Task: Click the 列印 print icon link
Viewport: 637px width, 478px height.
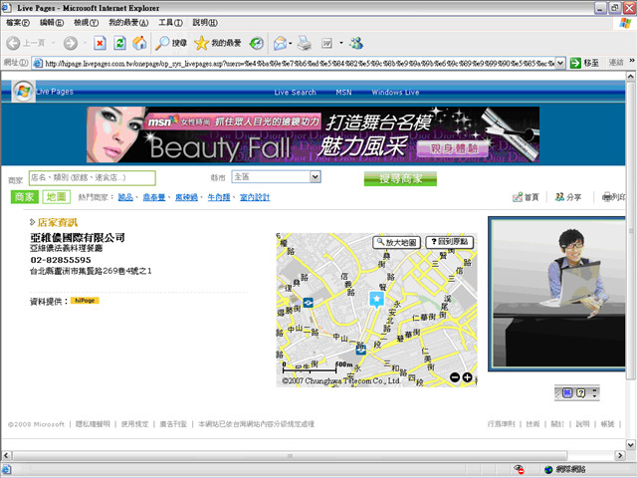Action: click(613, 197)
